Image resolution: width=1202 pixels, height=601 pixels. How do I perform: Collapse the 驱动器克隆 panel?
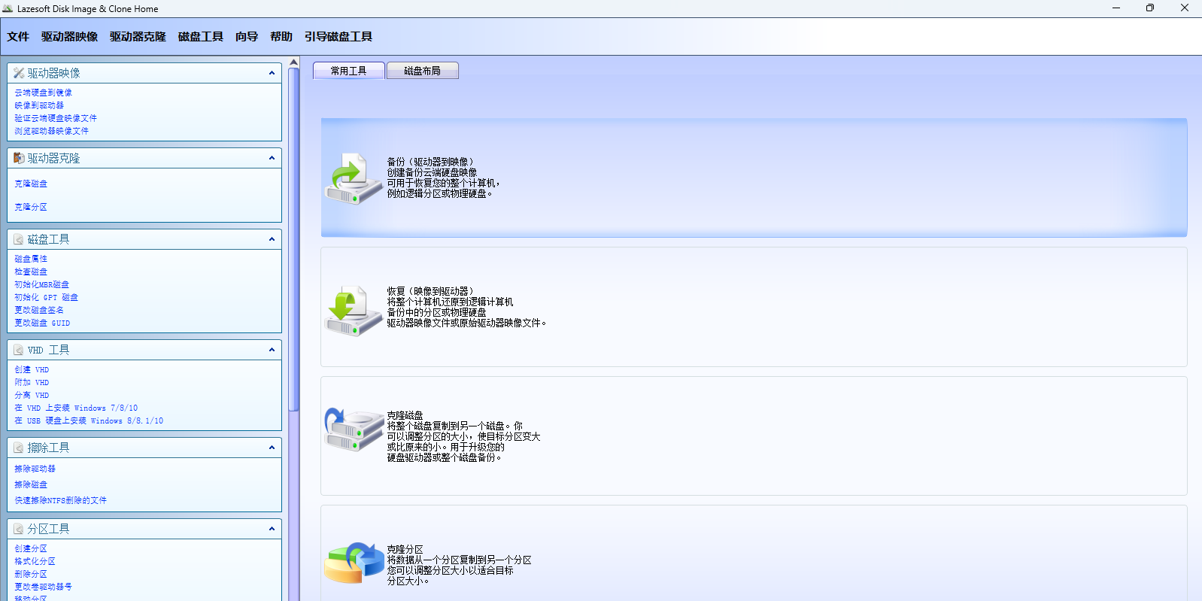(x=272, y=158)
